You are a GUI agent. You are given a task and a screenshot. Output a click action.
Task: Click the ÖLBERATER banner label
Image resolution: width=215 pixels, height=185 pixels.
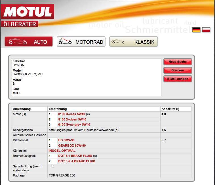tap(20, 24)
